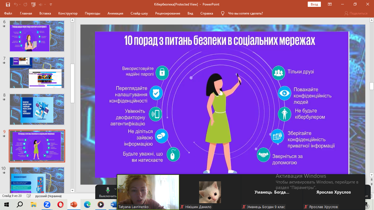374x210 pixels.
Task: Undo the last action in quick access toolbar
Action: click(16, 4)
